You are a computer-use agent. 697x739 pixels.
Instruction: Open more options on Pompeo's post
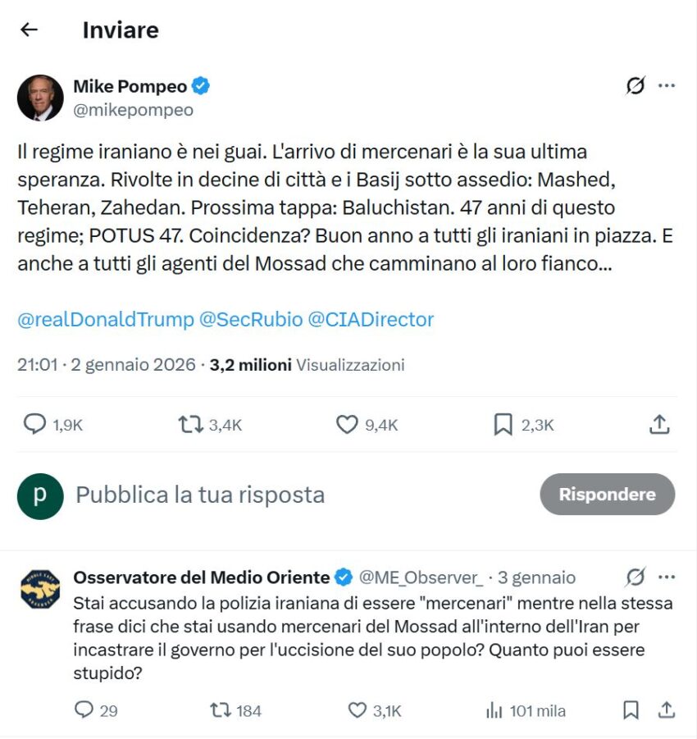[x=667, y=85]
